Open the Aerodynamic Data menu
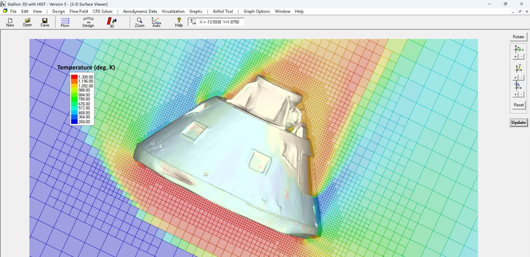 coord(140,11)
